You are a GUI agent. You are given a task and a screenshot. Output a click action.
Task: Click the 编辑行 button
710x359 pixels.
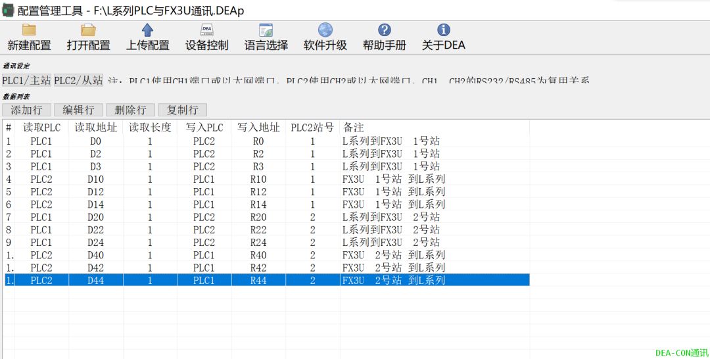click(x=78, y=110)
